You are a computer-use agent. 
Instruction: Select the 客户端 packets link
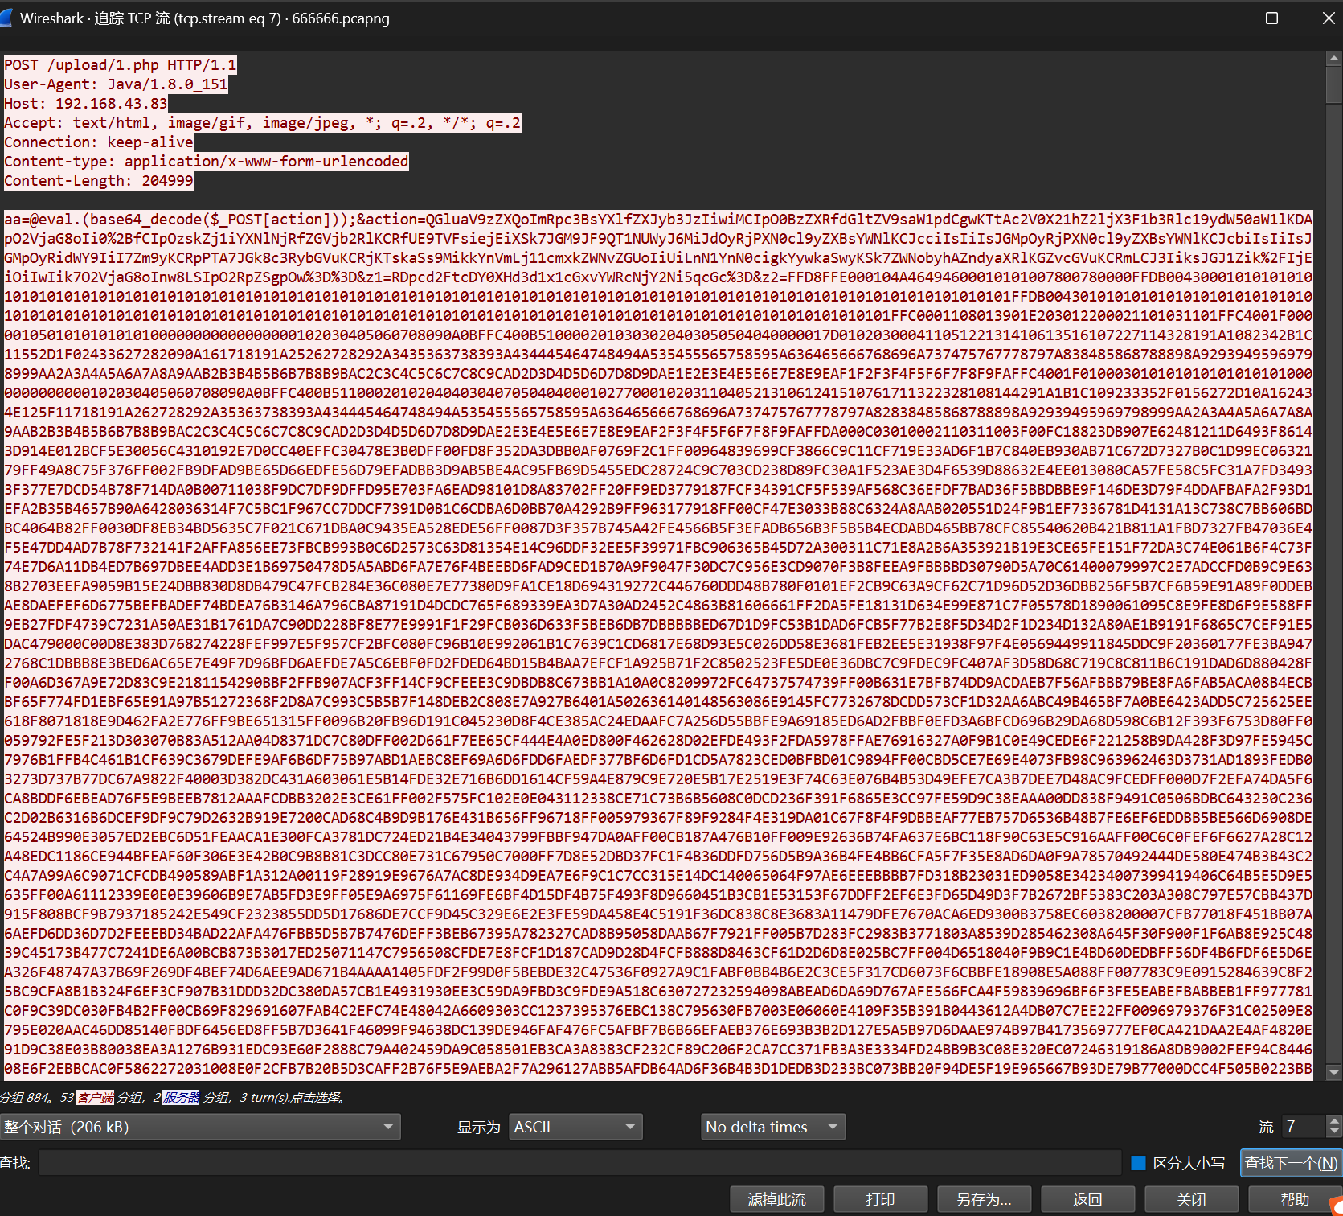tap(94, 1097)
